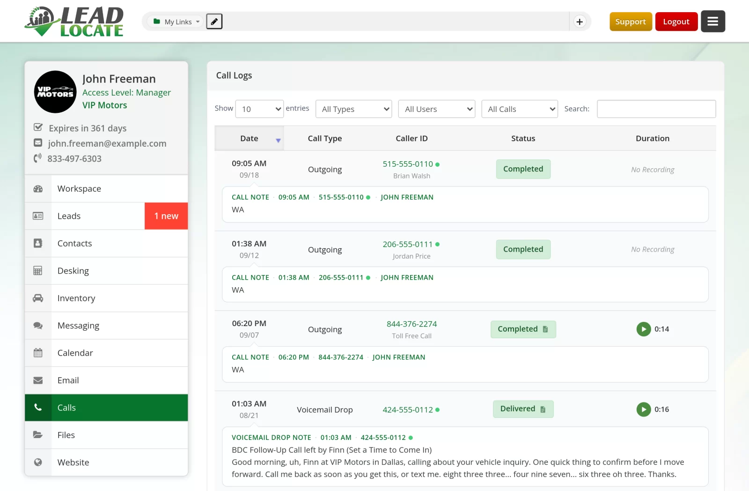Click the Expires in 361 days checkmark icon
Viewport: 749px width, 491px height.
click(38, 127)
